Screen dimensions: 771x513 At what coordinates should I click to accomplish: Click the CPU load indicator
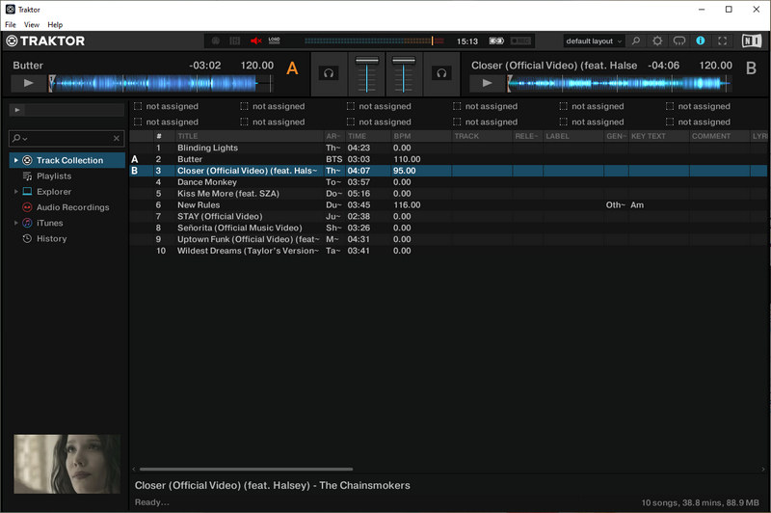[275, 40]
